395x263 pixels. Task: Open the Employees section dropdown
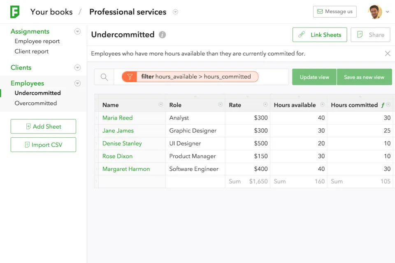(78, 83)
